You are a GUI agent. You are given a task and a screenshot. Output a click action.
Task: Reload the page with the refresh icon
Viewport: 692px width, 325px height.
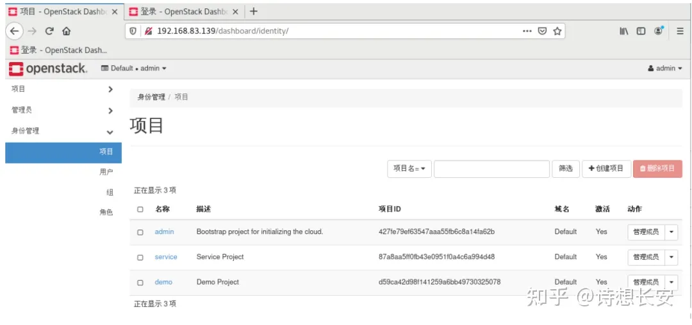49,31
